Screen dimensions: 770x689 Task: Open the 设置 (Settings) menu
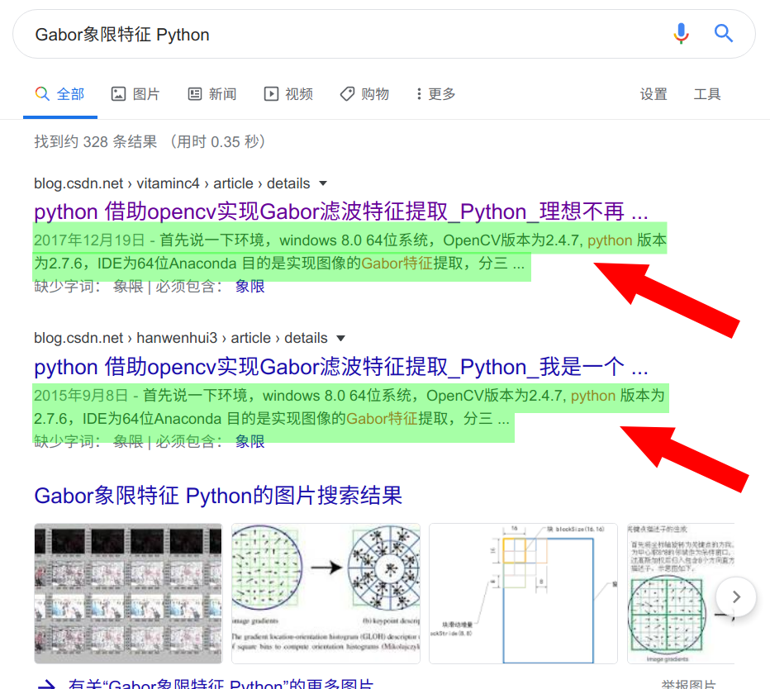(654, 94)
